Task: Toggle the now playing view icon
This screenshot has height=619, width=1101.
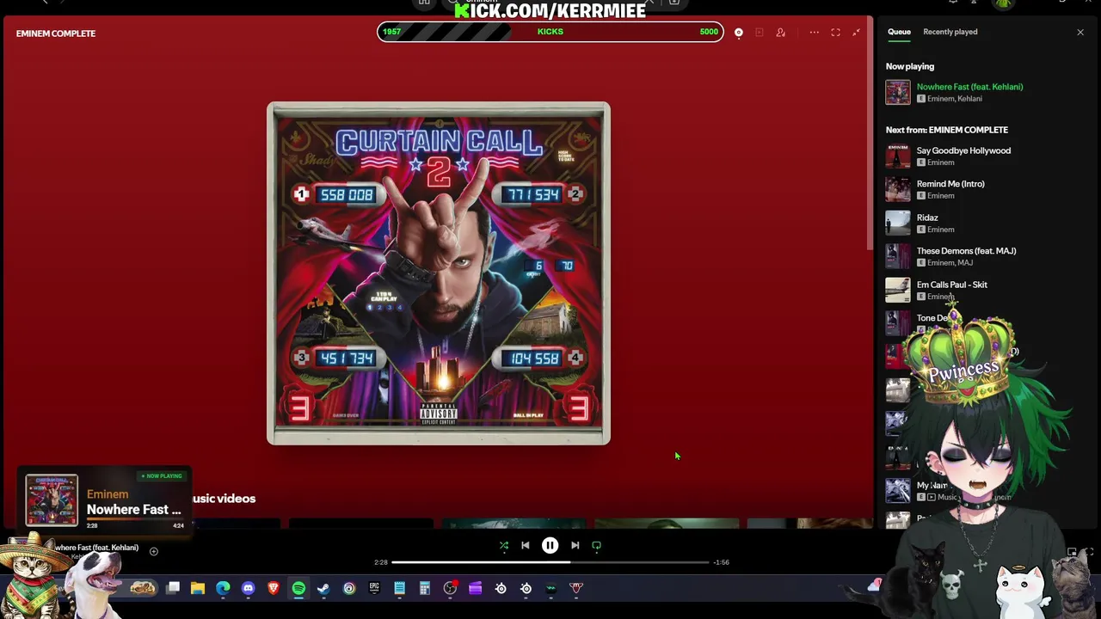Action: click(738, 33)
